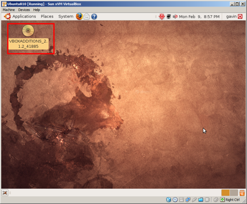247x204 pixels.
Task: Minimize the VirtualBox window
Action: click(x=232, y=4)
